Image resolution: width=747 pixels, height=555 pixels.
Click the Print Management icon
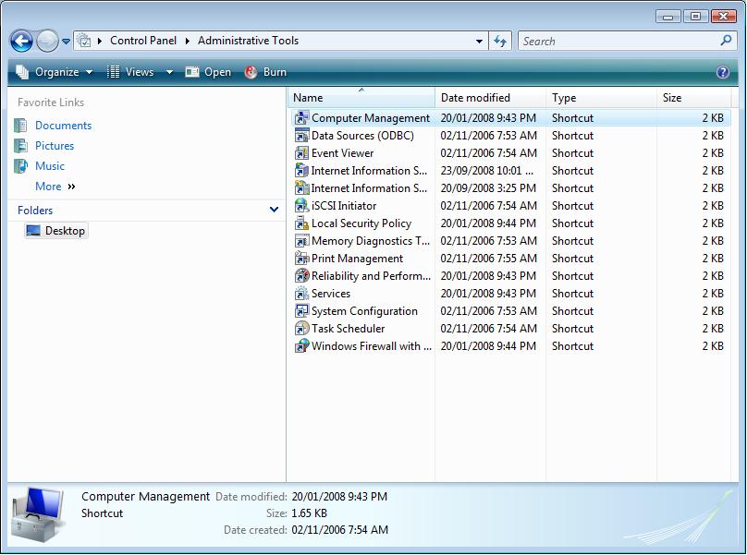301,259
